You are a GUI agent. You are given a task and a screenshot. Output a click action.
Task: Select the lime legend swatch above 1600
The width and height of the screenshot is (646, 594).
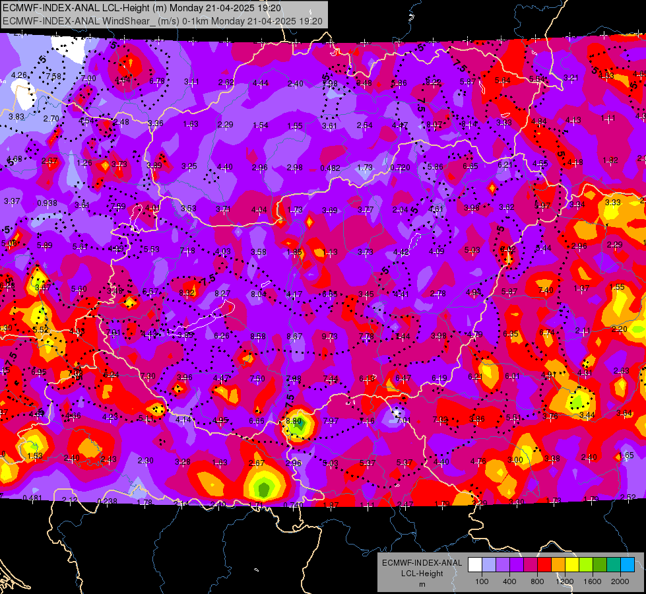(586, 565)
